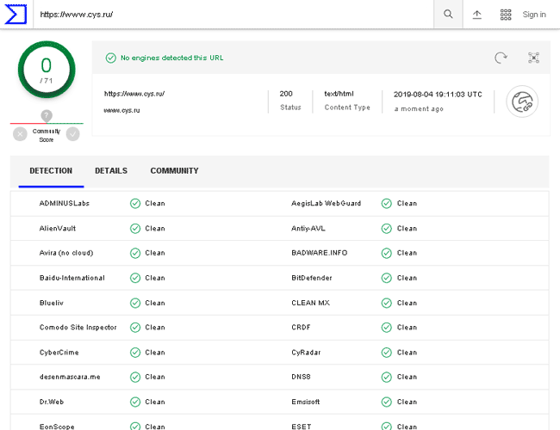
Task: Switch to the DETAILS tab
Action: click(111, 171)
